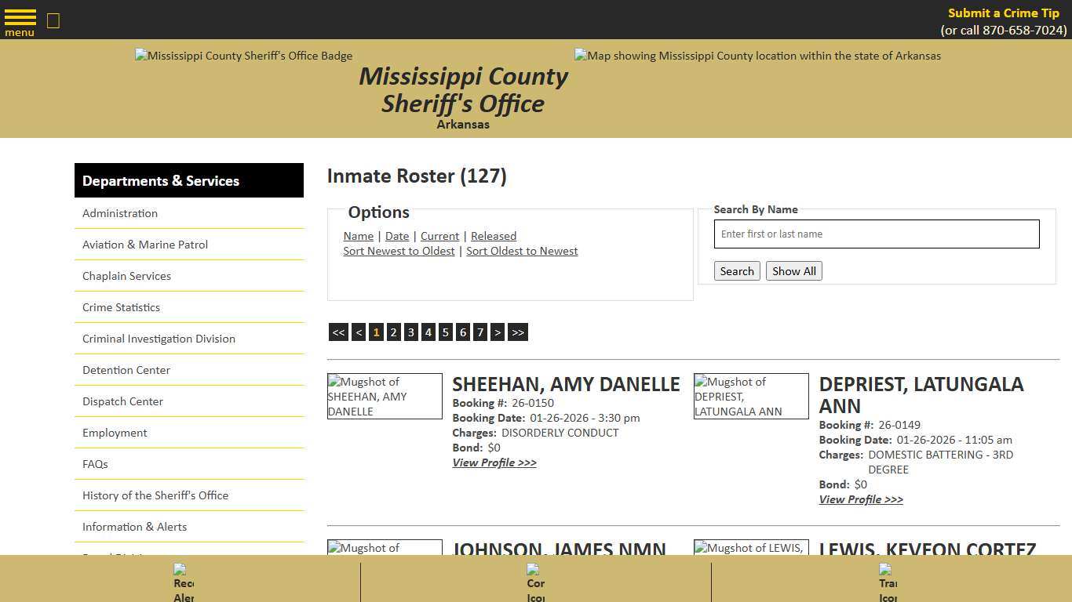
Task: Open the Detention Center menu item
Action: [126, 369]
